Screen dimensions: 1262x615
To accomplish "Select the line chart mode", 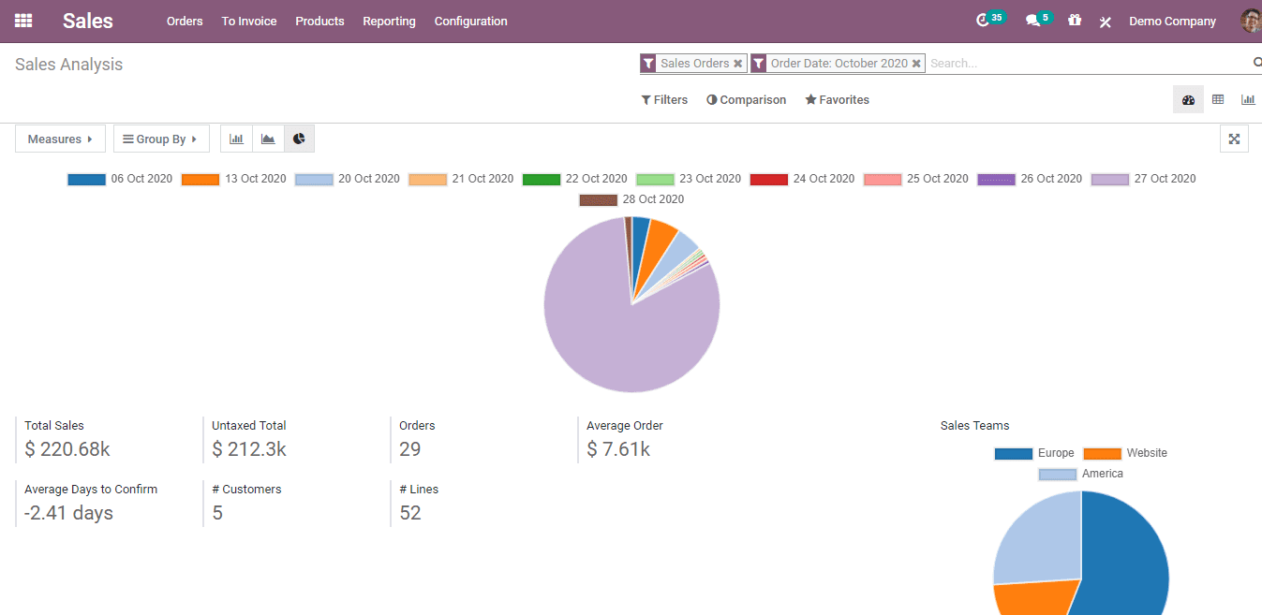I will 268,139.
